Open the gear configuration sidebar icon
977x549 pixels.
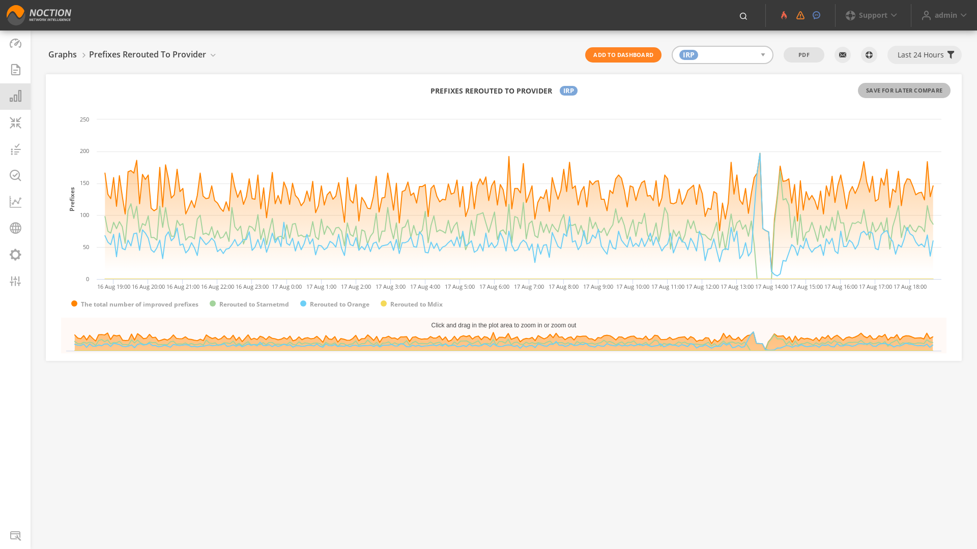(15, 255)
